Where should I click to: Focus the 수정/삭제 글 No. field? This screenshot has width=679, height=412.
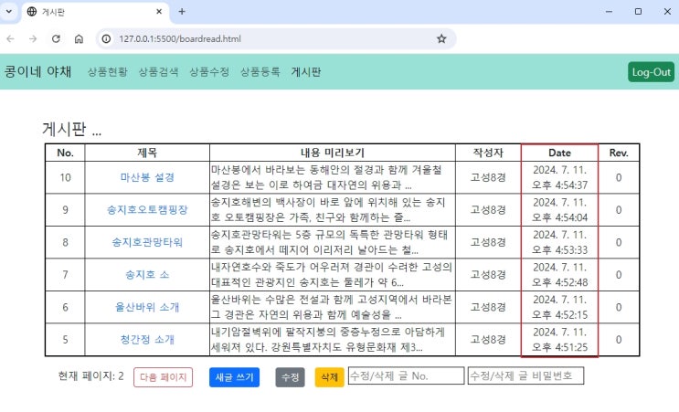[406, 375]
